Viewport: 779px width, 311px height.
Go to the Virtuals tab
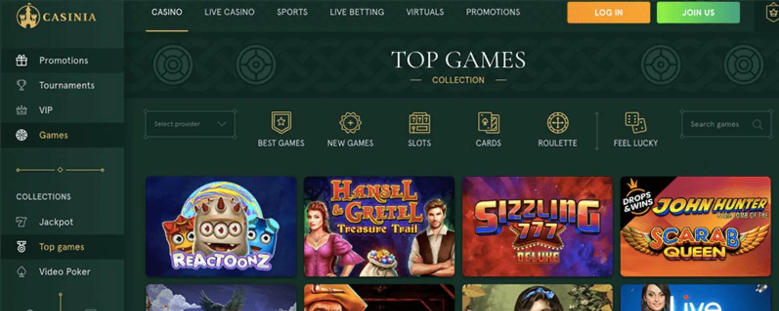click(x=425, y=12)
